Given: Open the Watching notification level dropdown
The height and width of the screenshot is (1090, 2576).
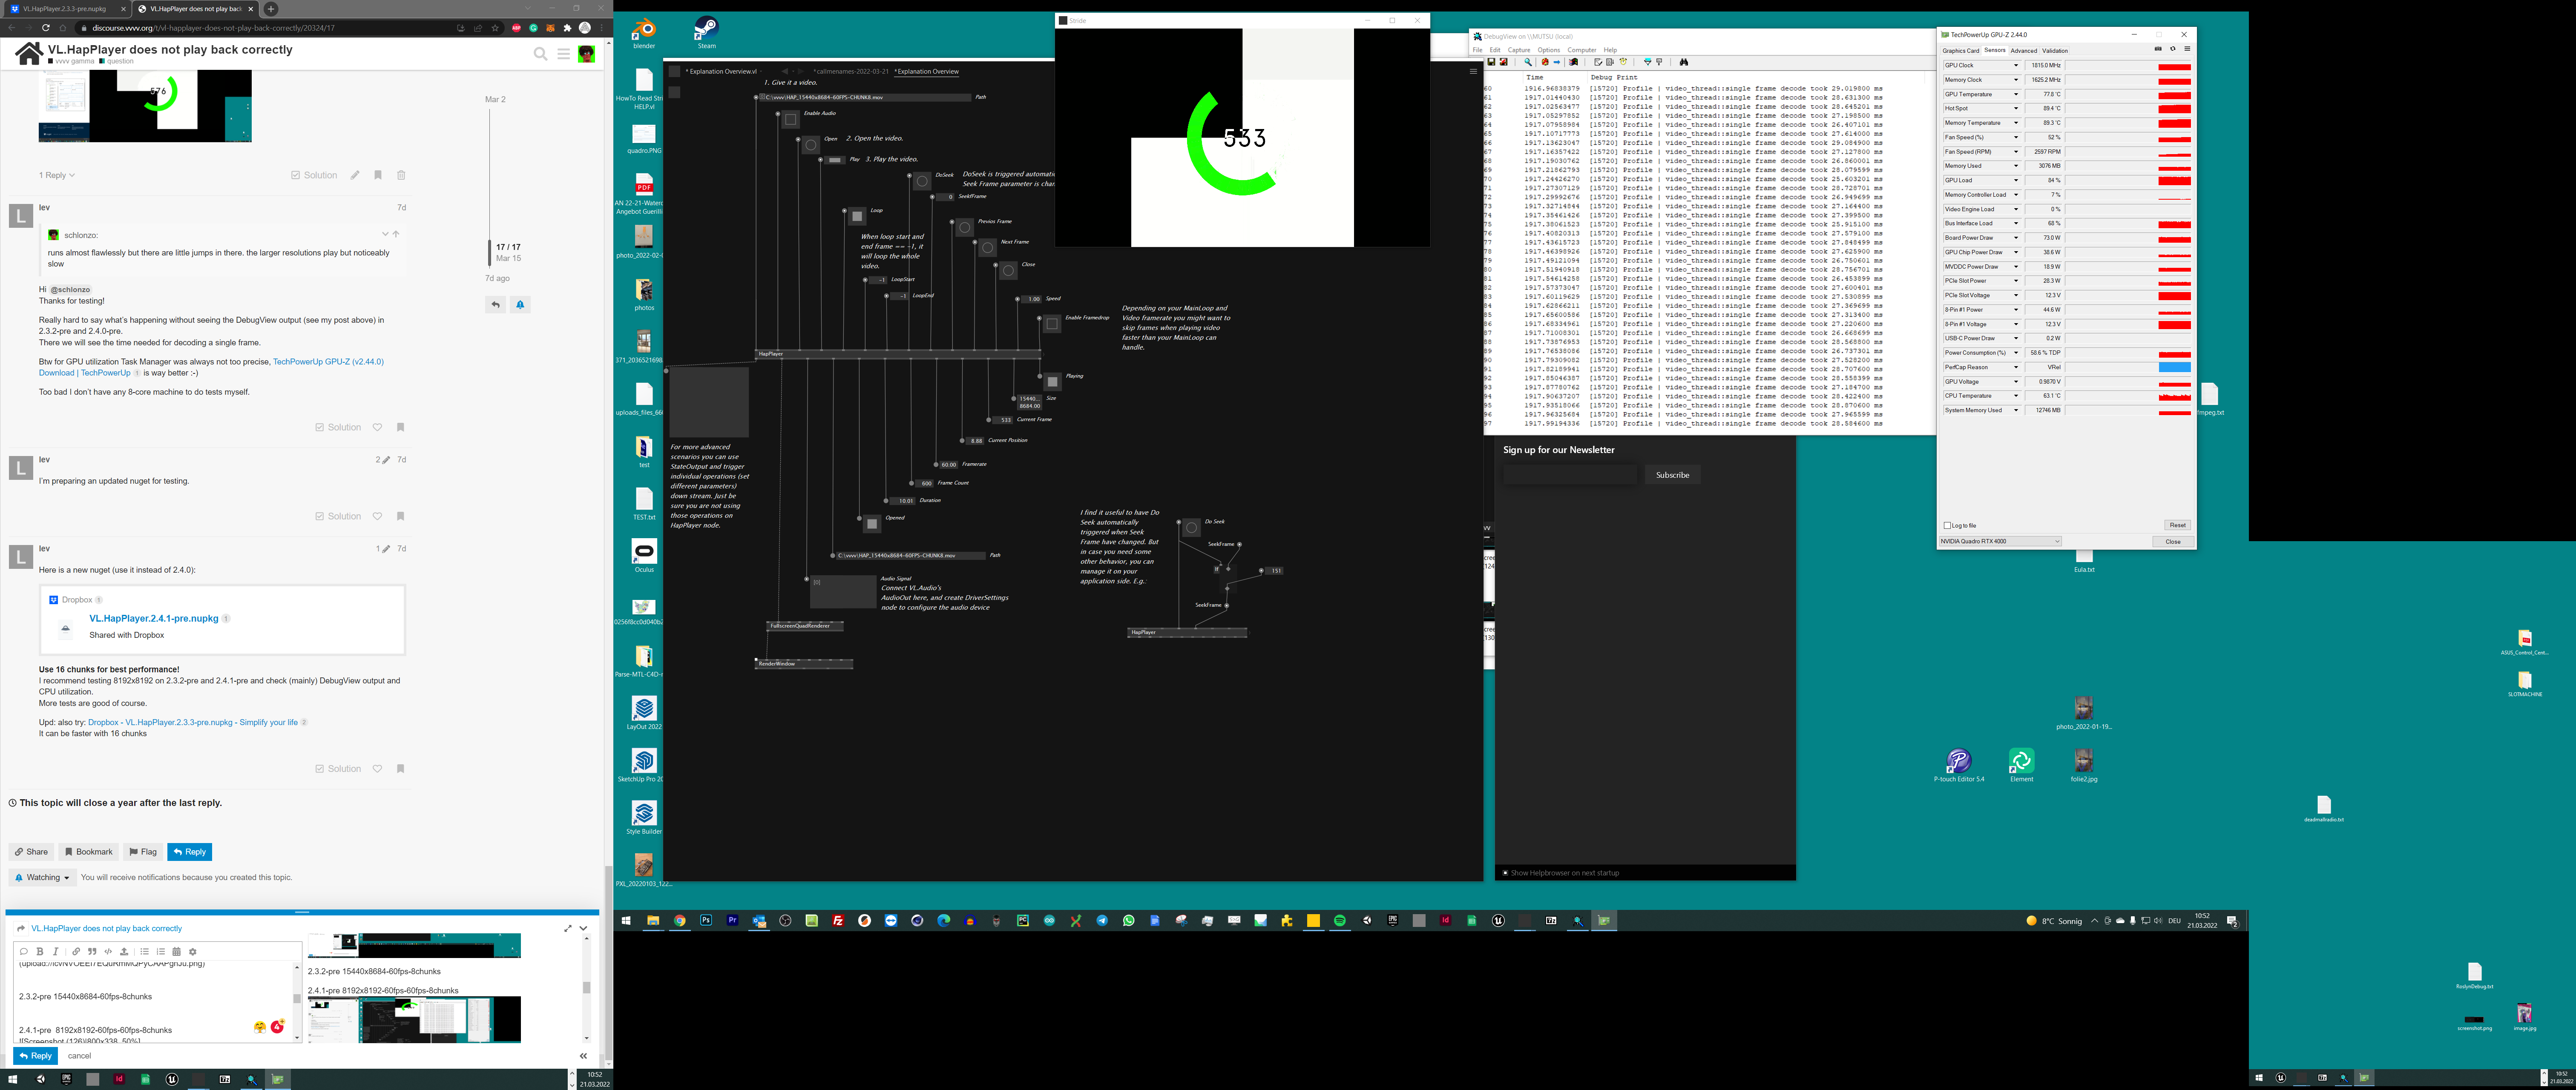Looking at the screenshot, I should [x=42, y=877].
